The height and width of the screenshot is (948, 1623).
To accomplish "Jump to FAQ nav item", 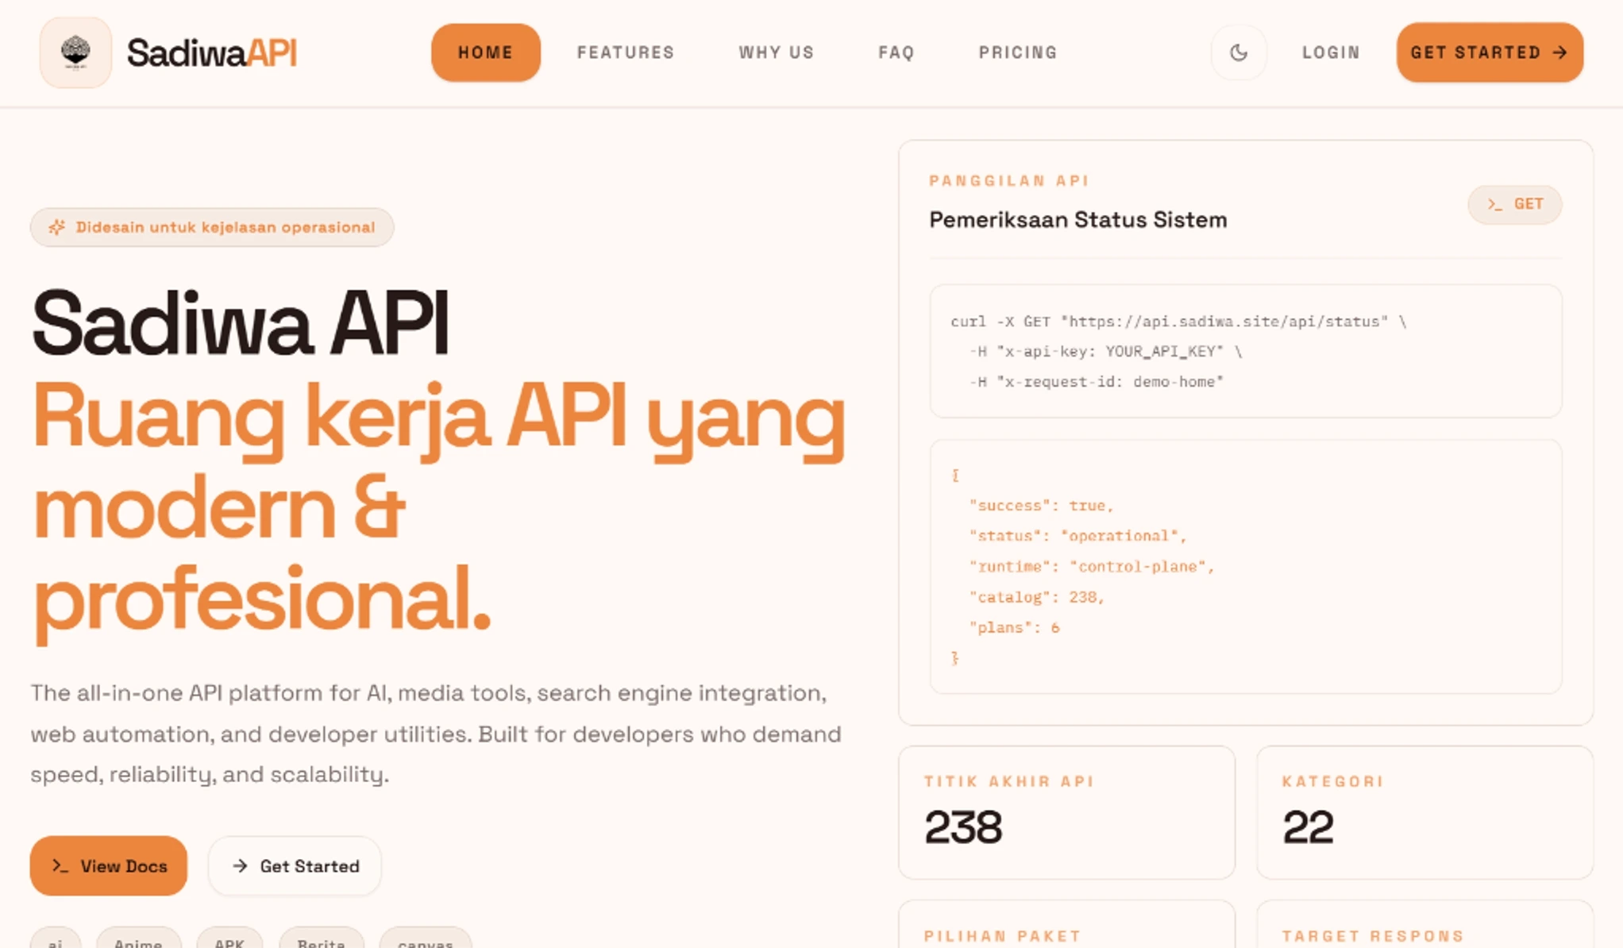I will (896, 52).
